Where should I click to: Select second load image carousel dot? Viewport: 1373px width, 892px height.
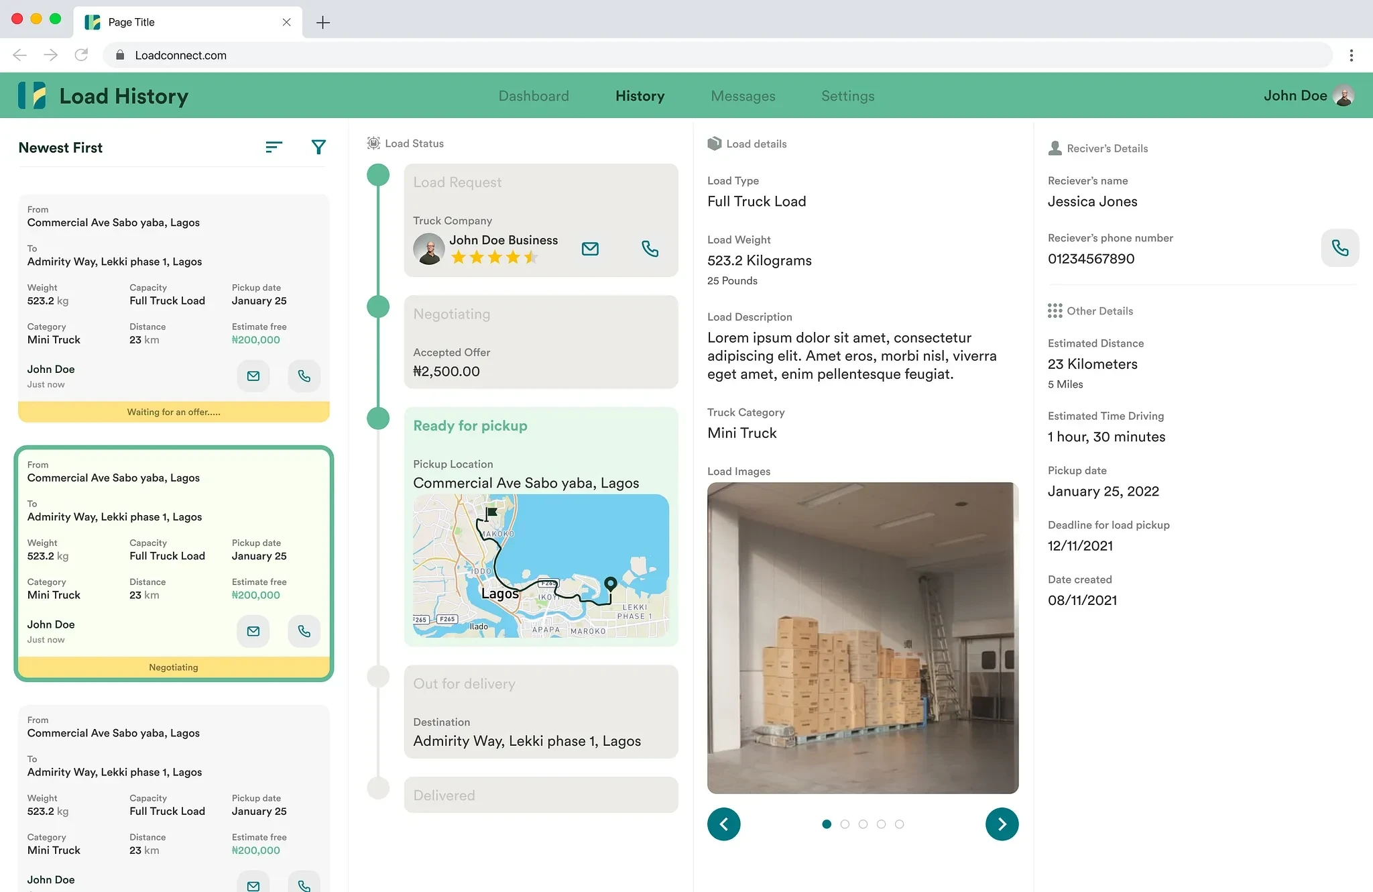pyautogui.click(x=845, y=824)
